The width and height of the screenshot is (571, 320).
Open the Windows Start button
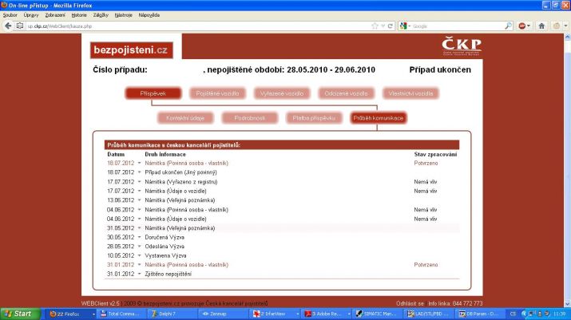[20, 314]
